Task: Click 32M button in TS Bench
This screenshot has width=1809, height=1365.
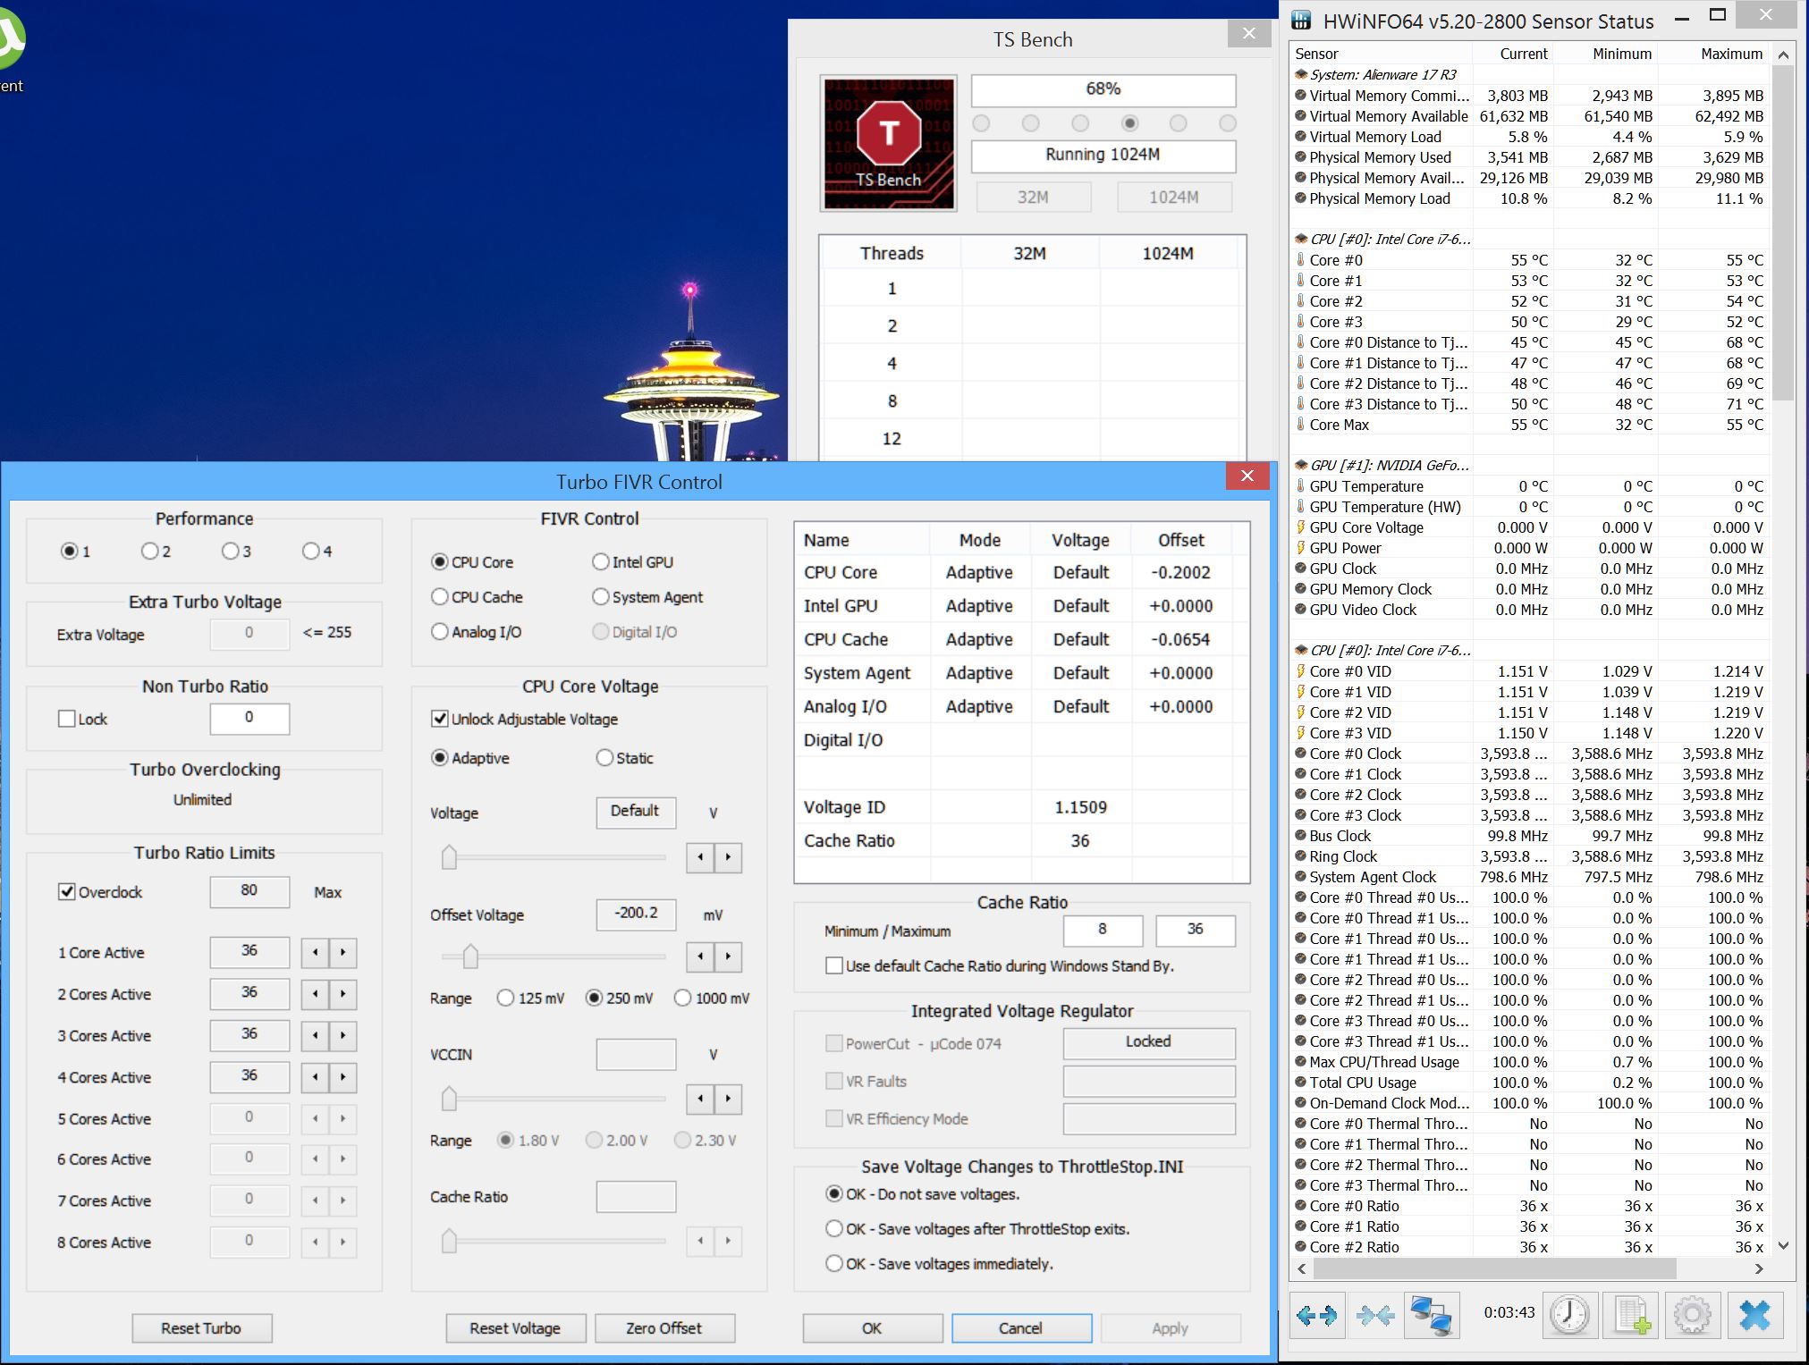Action: [1033, 198]
